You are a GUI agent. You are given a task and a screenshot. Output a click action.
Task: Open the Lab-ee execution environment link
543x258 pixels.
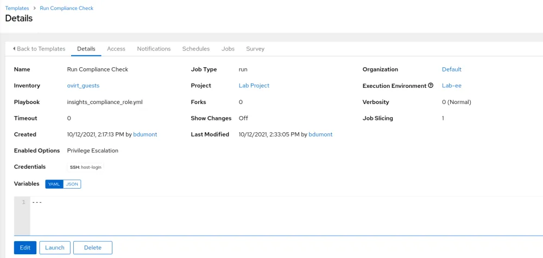coord(451,86)
